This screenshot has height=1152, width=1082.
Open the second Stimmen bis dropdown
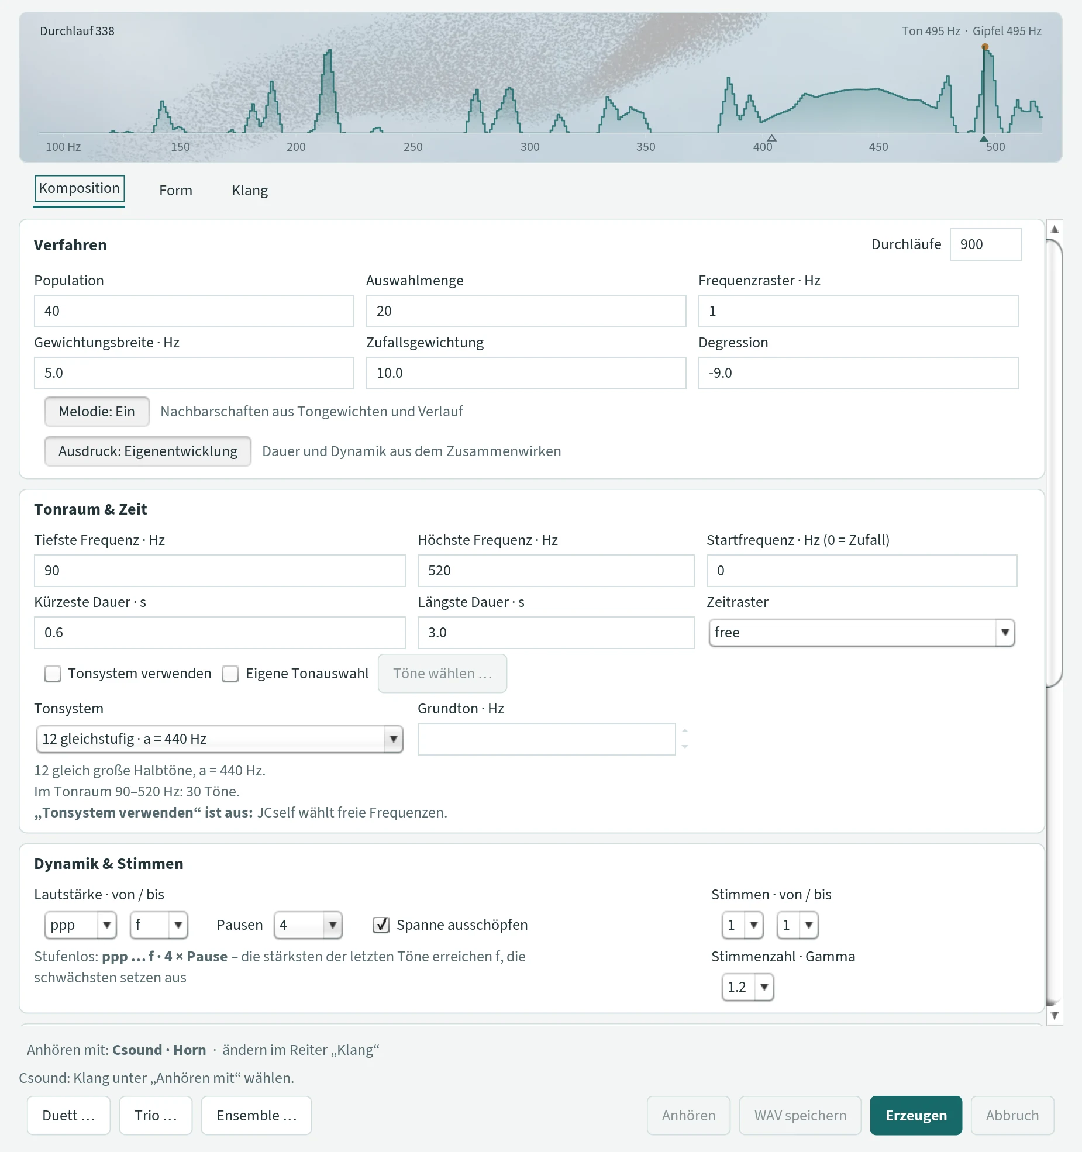point(798,925)
